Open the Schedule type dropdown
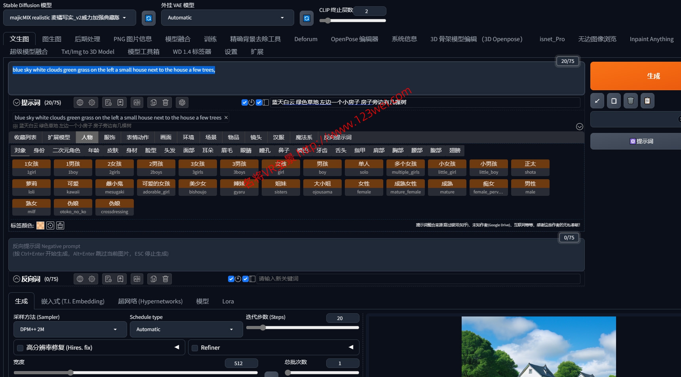Screen dimensions: 681x377 tap(186, 330)
